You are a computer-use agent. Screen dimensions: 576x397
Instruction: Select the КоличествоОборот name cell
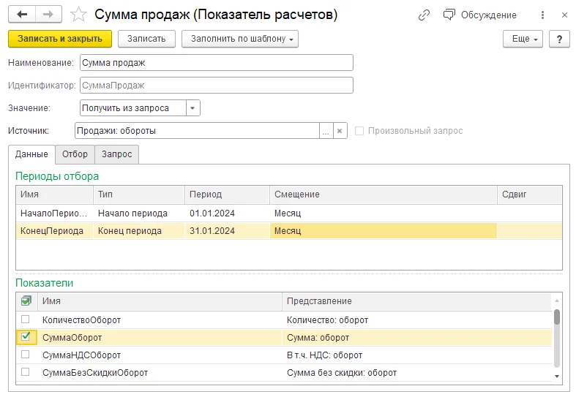click(160, 320)
